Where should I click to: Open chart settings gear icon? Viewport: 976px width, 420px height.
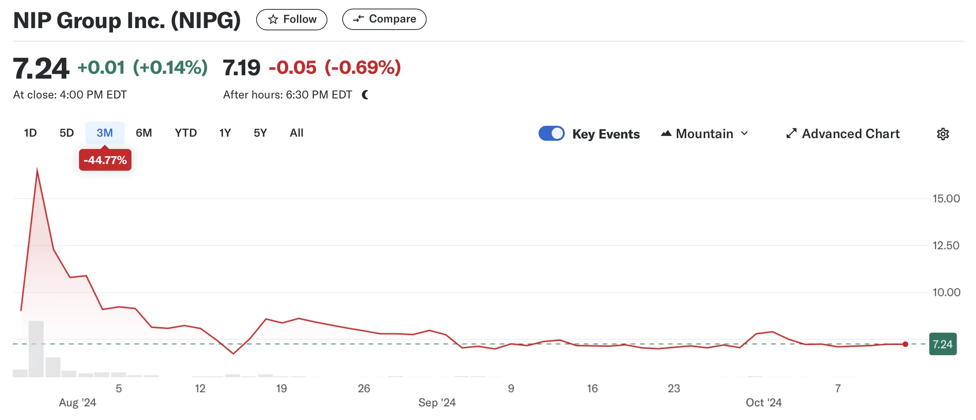[x=943, y=134]
